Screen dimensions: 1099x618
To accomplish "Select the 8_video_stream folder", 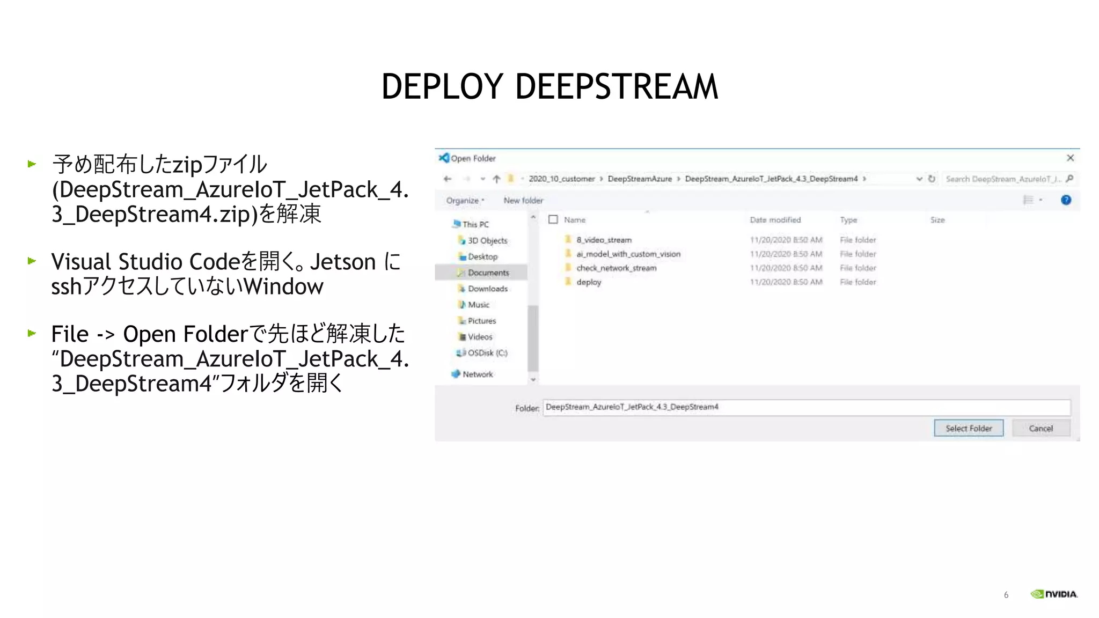I will click(x=604, y=240).
